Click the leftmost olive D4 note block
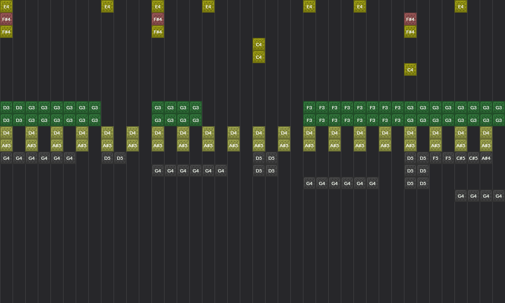The height and width of the screenshot is (303, 505). [x=6, y=133]
